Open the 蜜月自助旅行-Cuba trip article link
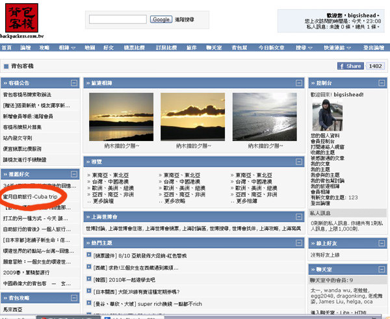Screen dimensions: 390x319 pos(30,196)
